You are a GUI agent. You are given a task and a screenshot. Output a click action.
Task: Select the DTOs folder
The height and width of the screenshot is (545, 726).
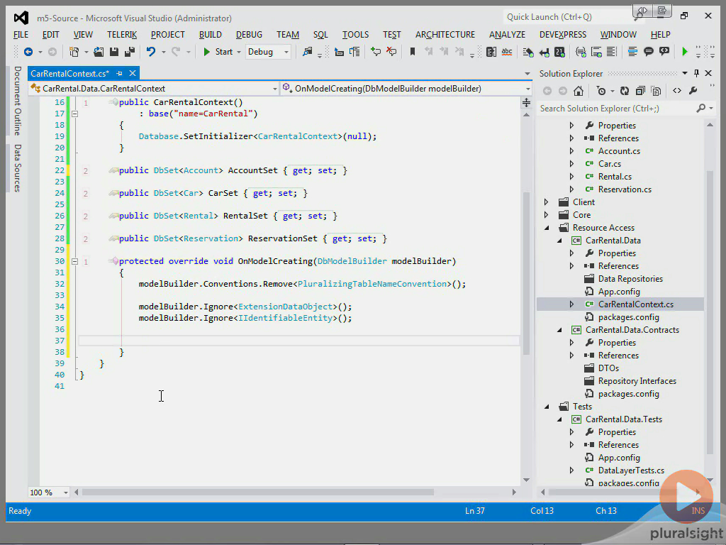608,368
